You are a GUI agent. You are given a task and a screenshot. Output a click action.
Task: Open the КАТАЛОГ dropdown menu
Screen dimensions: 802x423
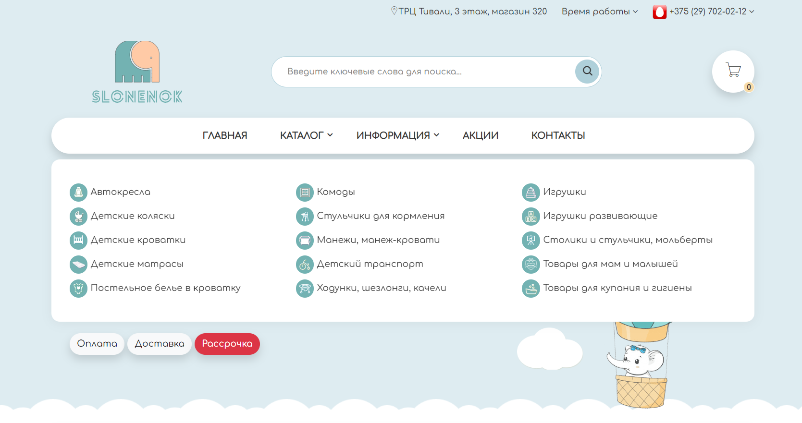pos(306,135)
